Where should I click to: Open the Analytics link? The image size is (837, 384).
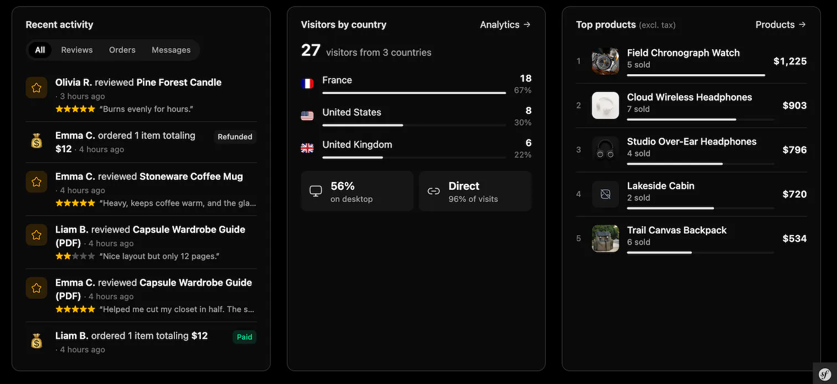coord(505,24)
